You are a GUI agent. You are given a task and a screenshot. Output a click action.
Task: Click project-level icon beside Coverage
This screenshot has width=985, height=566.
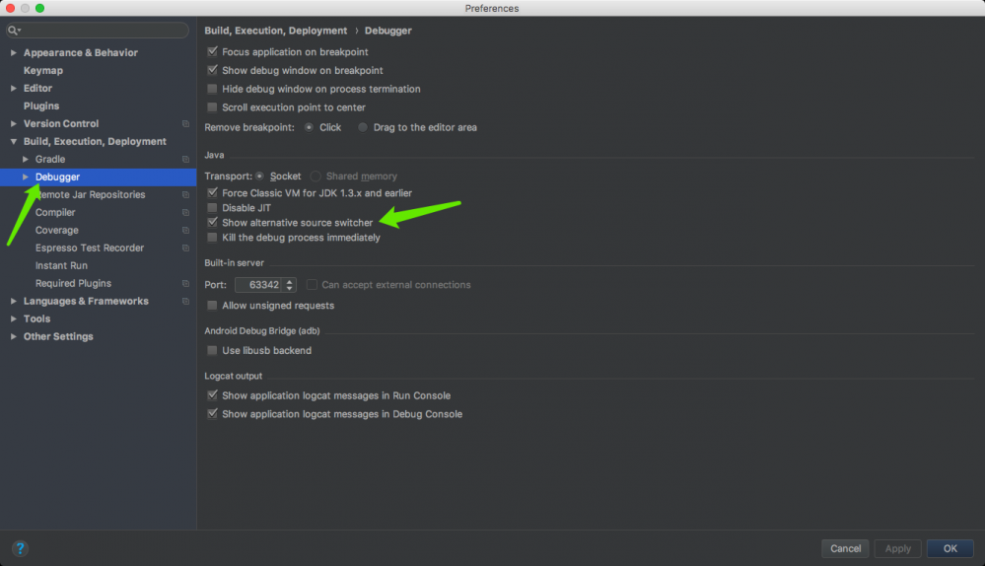pyautogui.click(x=185, y=231)
